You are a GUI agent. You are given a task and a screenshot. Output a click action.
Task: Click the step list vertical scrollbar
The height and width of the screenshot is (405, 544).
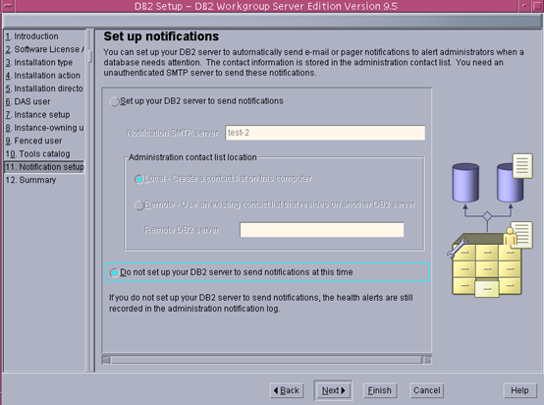coord(90,200)
